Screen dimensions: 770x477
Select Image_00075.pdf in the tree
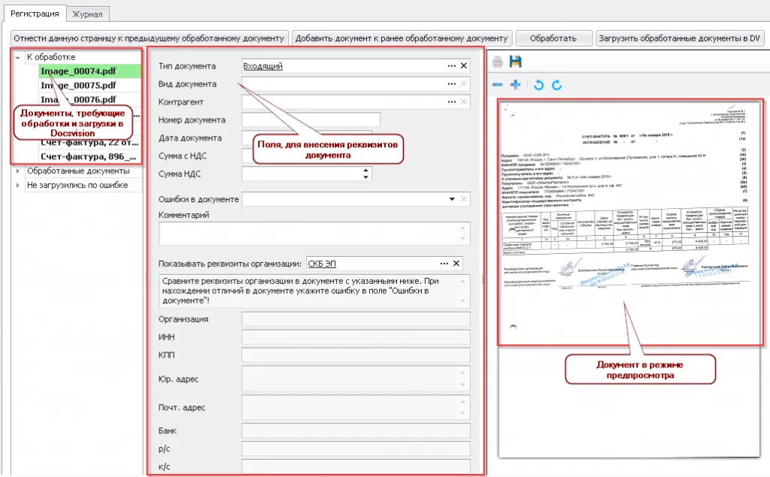(78, 86)
